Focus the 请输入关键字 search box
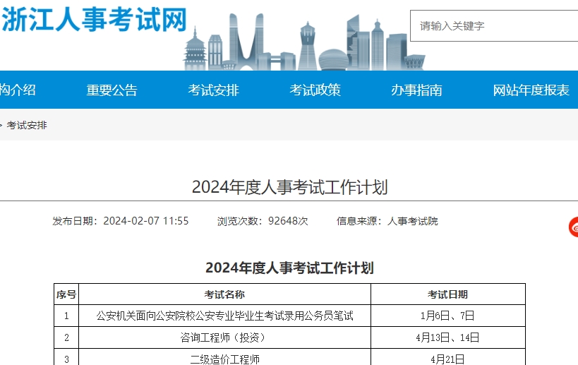This screenshot has width=578, height=365. [494, 26]
